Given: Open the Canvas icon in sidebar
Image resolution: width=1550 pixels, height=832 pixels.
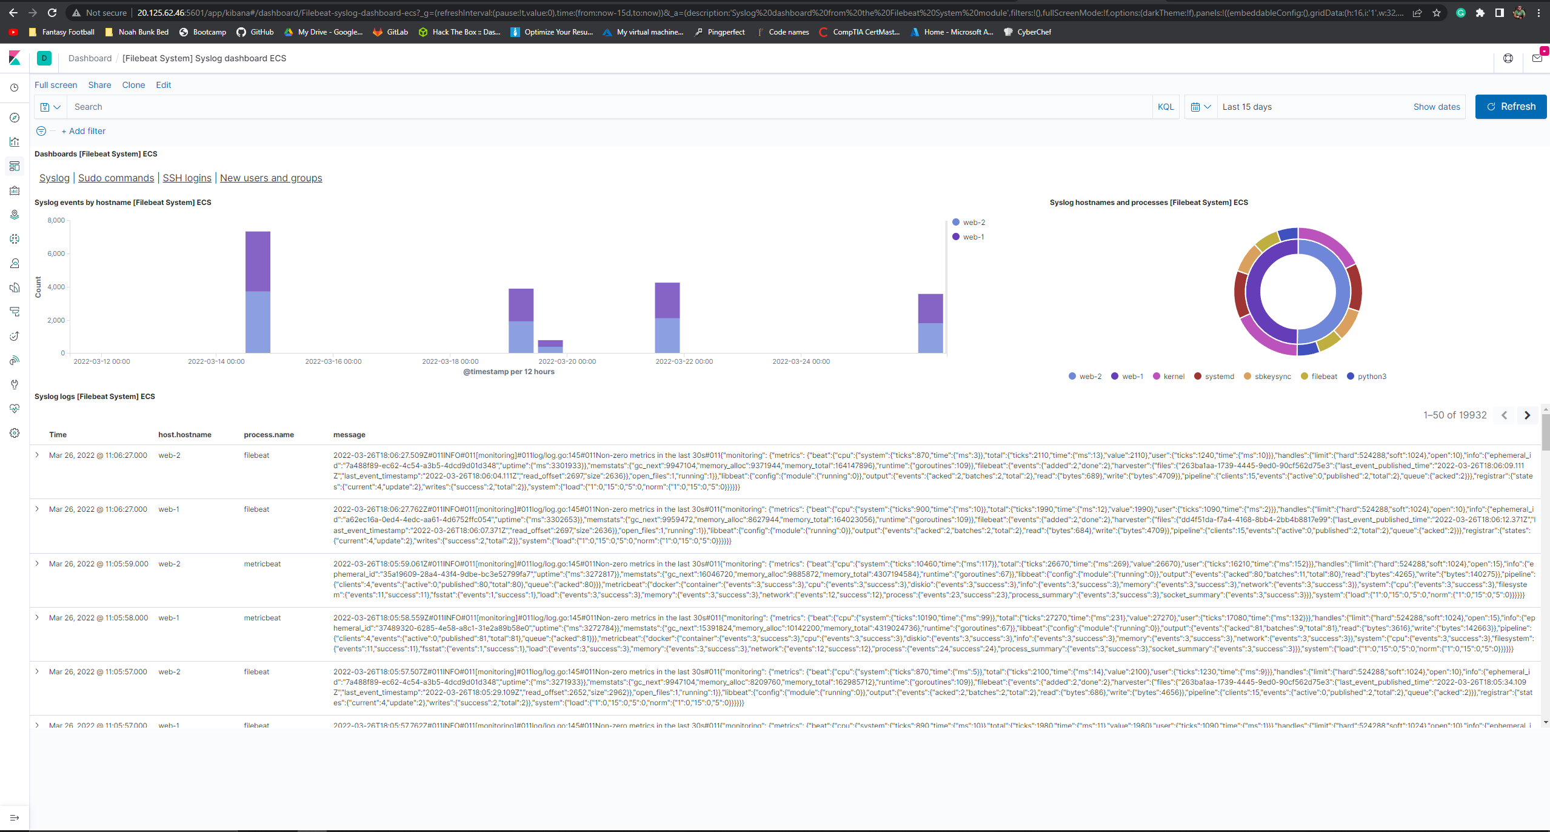Looking at the screenshot, I should (x=15, y=190).
